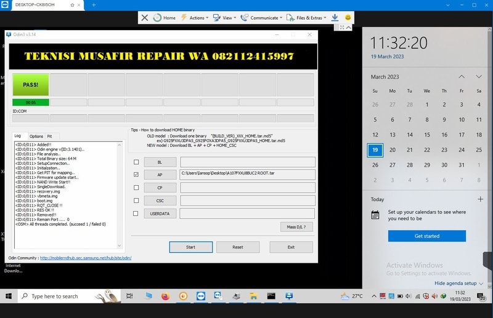Open the Actions menu in TeamViewer toolbar

coord(195,18)
